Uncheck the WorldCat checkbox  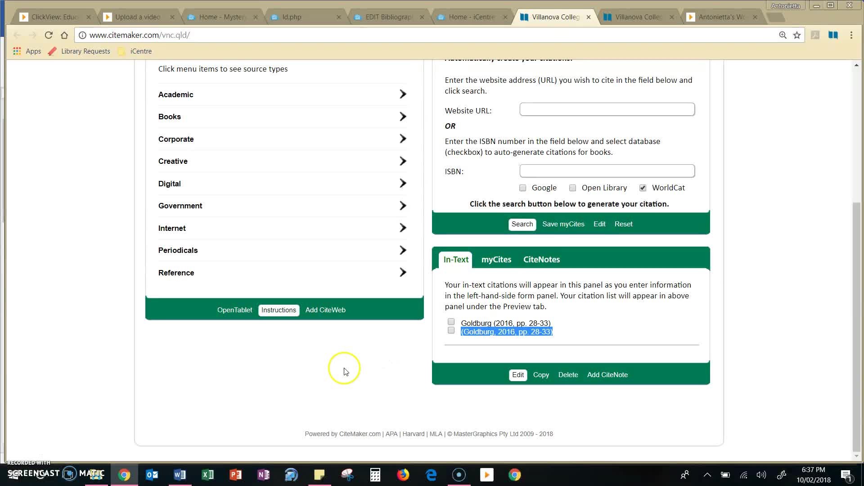[643, 188]
